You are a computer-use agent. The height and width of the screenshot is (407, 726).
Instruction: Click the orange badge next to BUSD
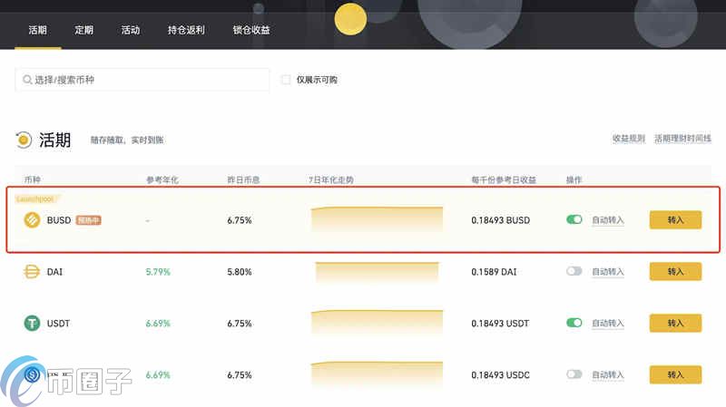pos(88,220)
